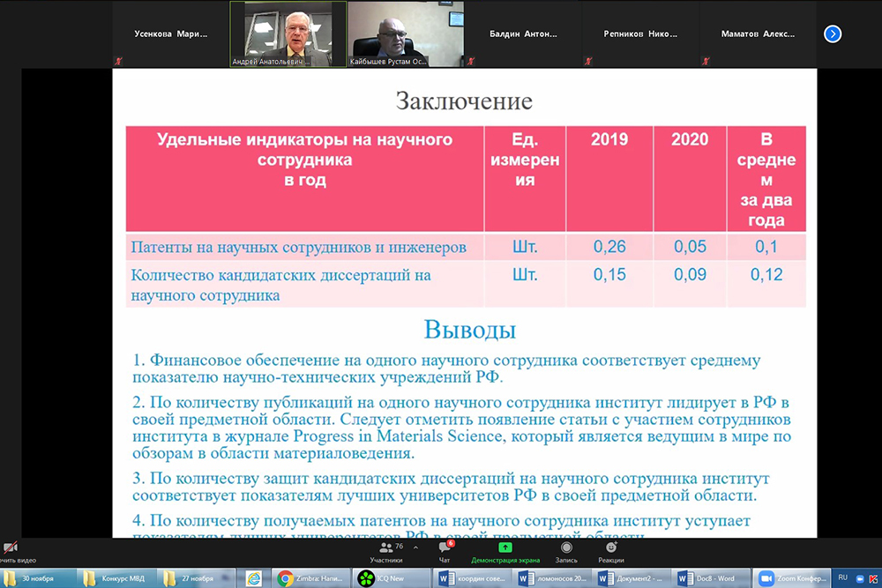Expand the caret next to Участники

coord(415,548)
